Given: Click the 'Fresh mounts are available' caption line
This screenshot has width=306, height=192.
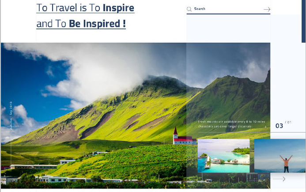Looking at the screenshot, I should (x=231, y=122).
